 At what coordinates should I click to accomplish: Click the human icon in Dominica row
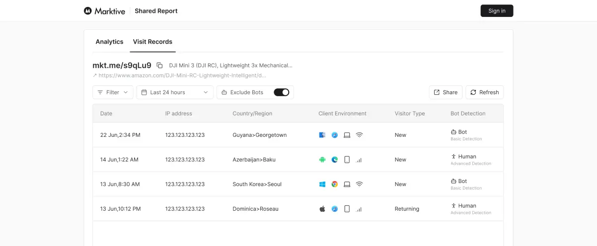453,205
